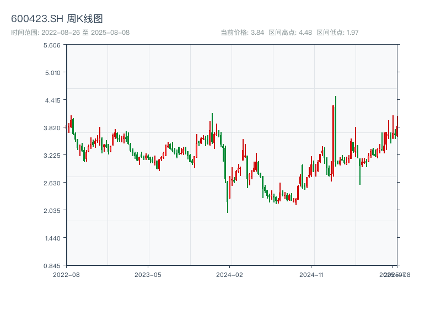Click the 区间高点 4.48 label

click(x=290, y=33)
